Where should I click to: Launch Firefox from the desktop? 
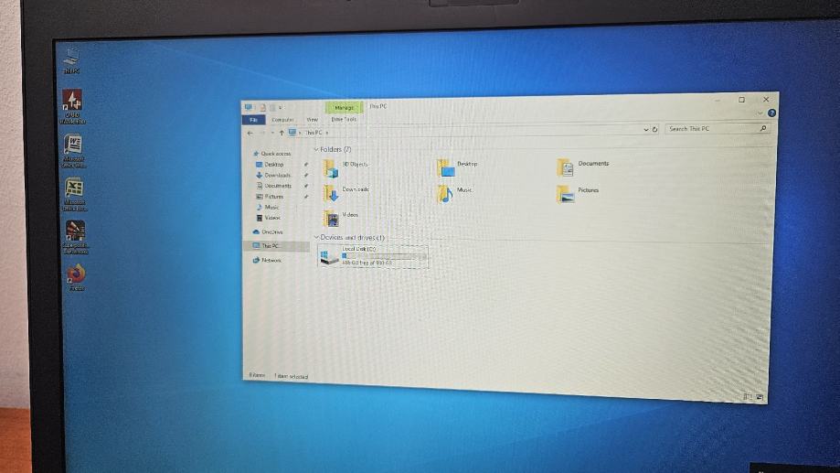click(x=76, y=276)
